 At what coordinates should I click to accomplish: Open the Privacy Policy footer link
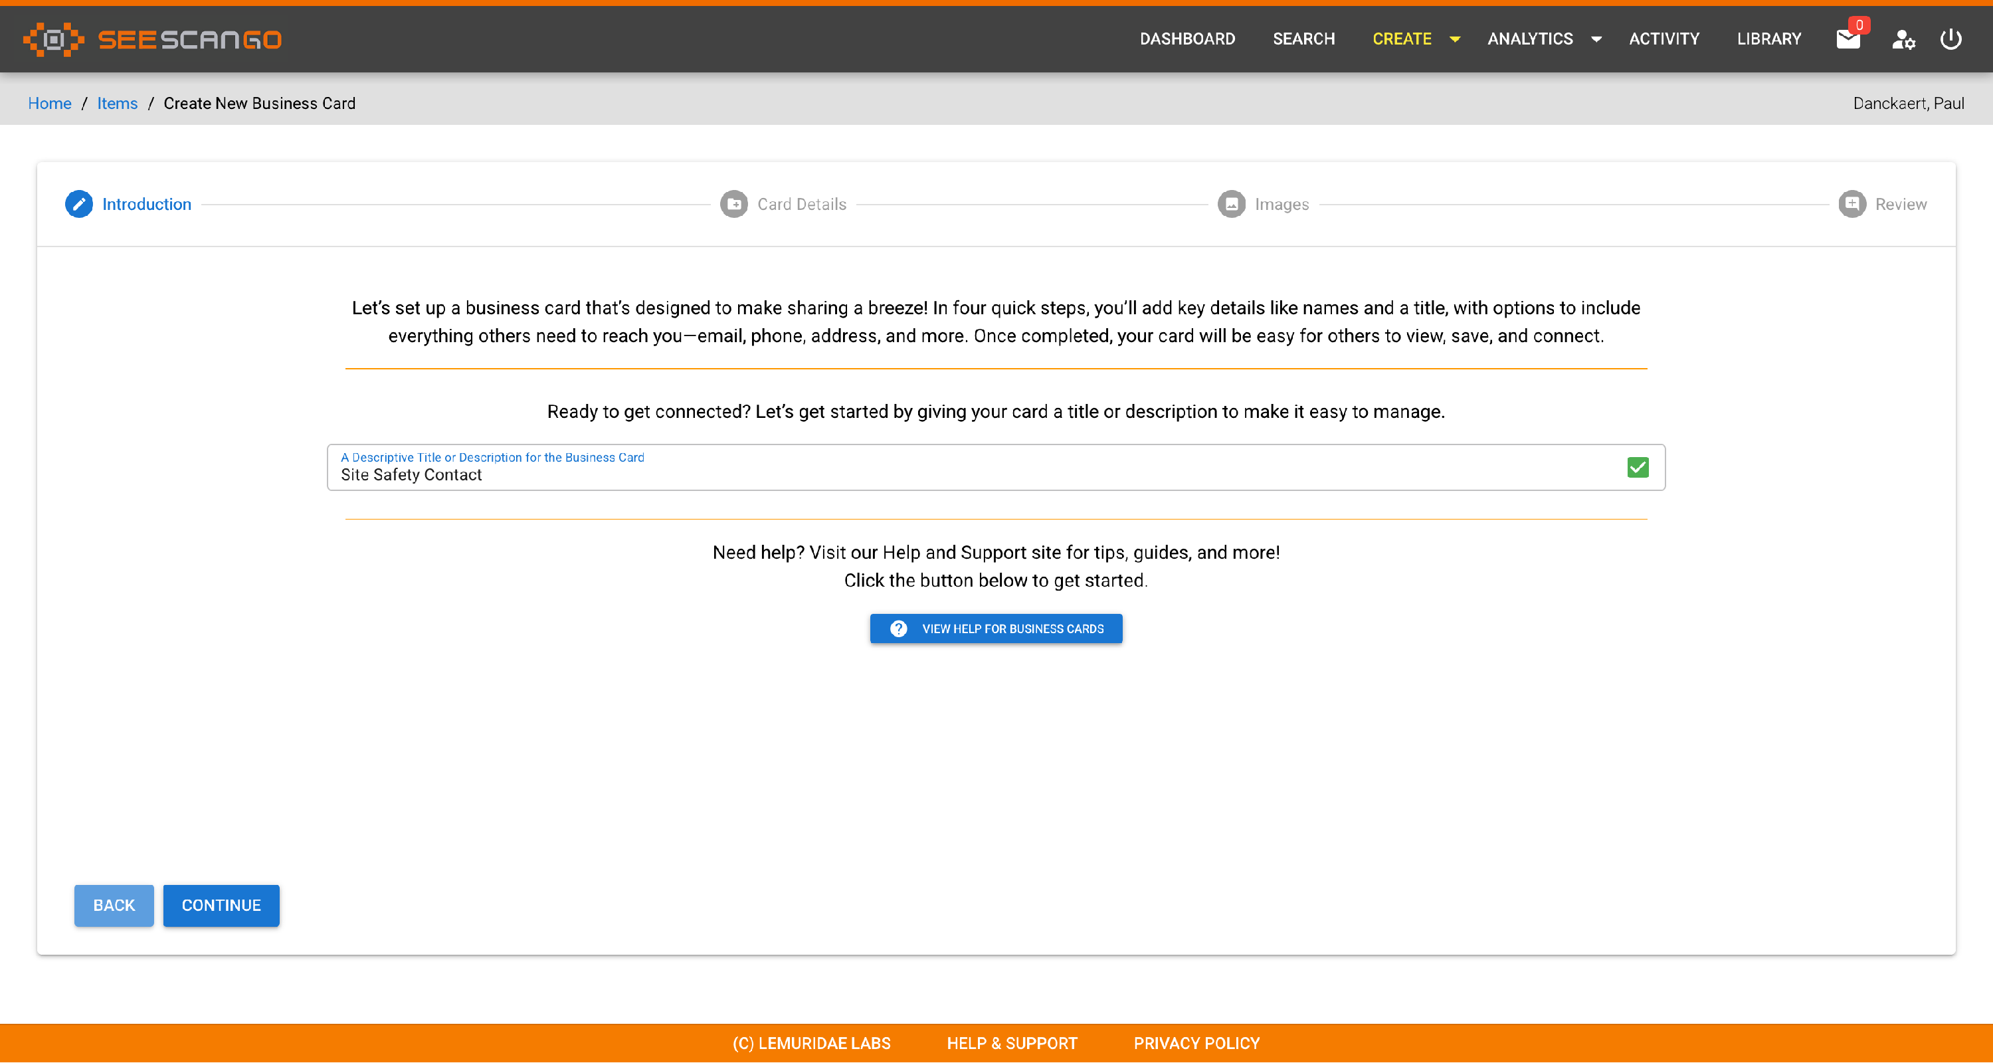coord(1196,1043)
